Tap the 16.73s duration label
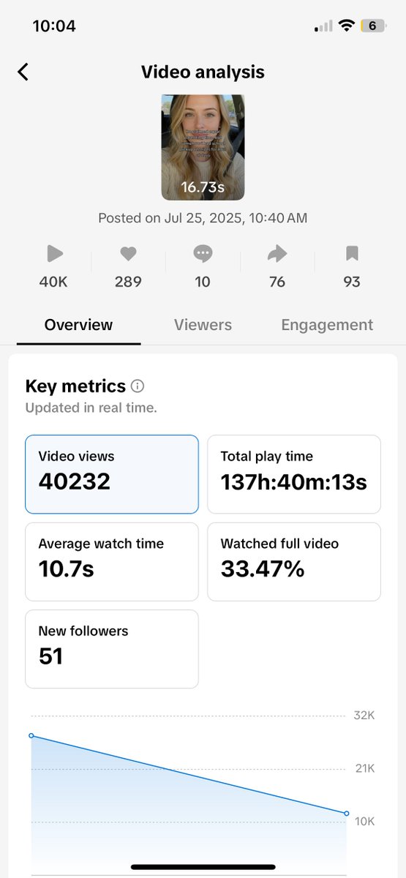This screenshot has height=878, width=406. click(x=203, y=187)
